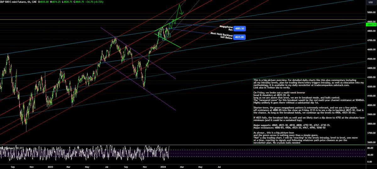This screenshot has height=169, width=377.
Task: Select the 4825.00 Sell Below price label
Action: point(239,37)
